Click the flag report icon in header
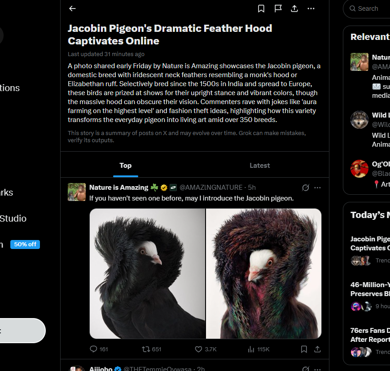The height and width of the screenshot is (371, 390). [278, 9]
